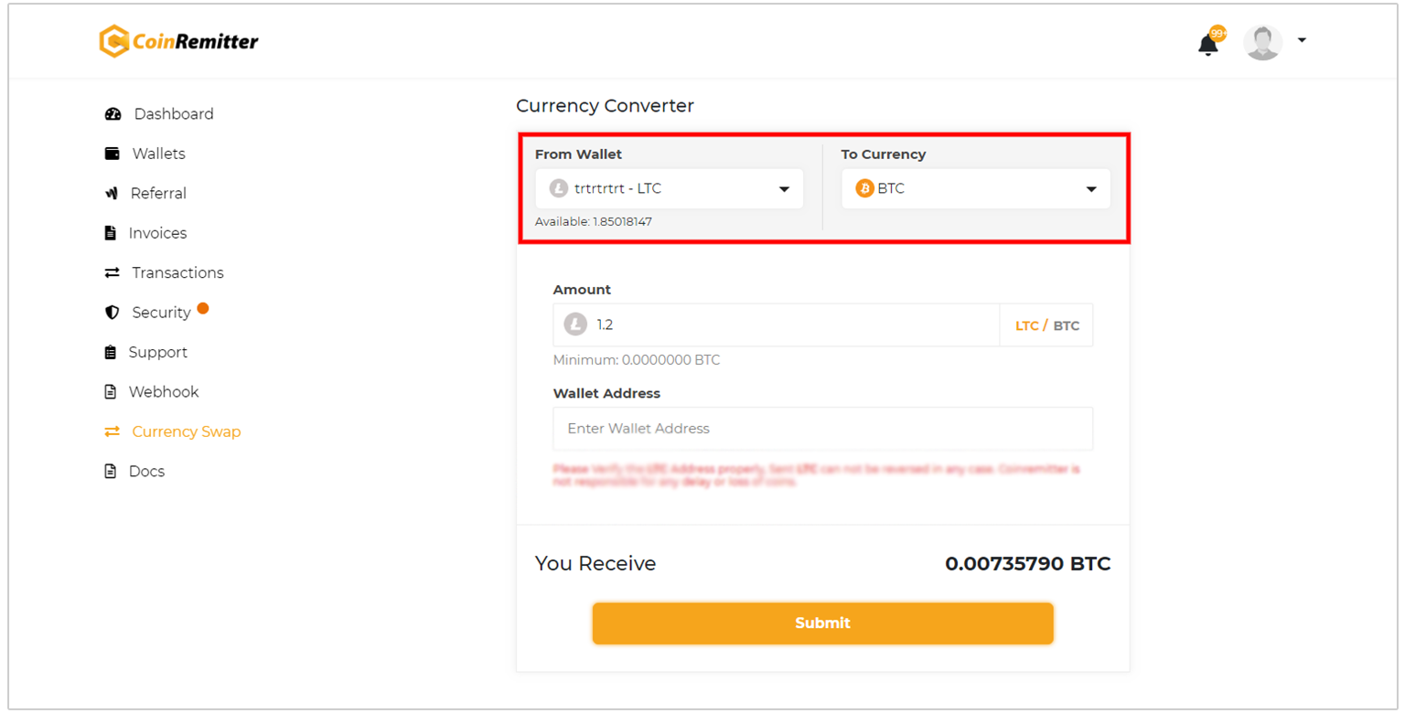Screen dimensions: 1405x713
Task: Open the notifications bell icon
Action: point(1208,44)
